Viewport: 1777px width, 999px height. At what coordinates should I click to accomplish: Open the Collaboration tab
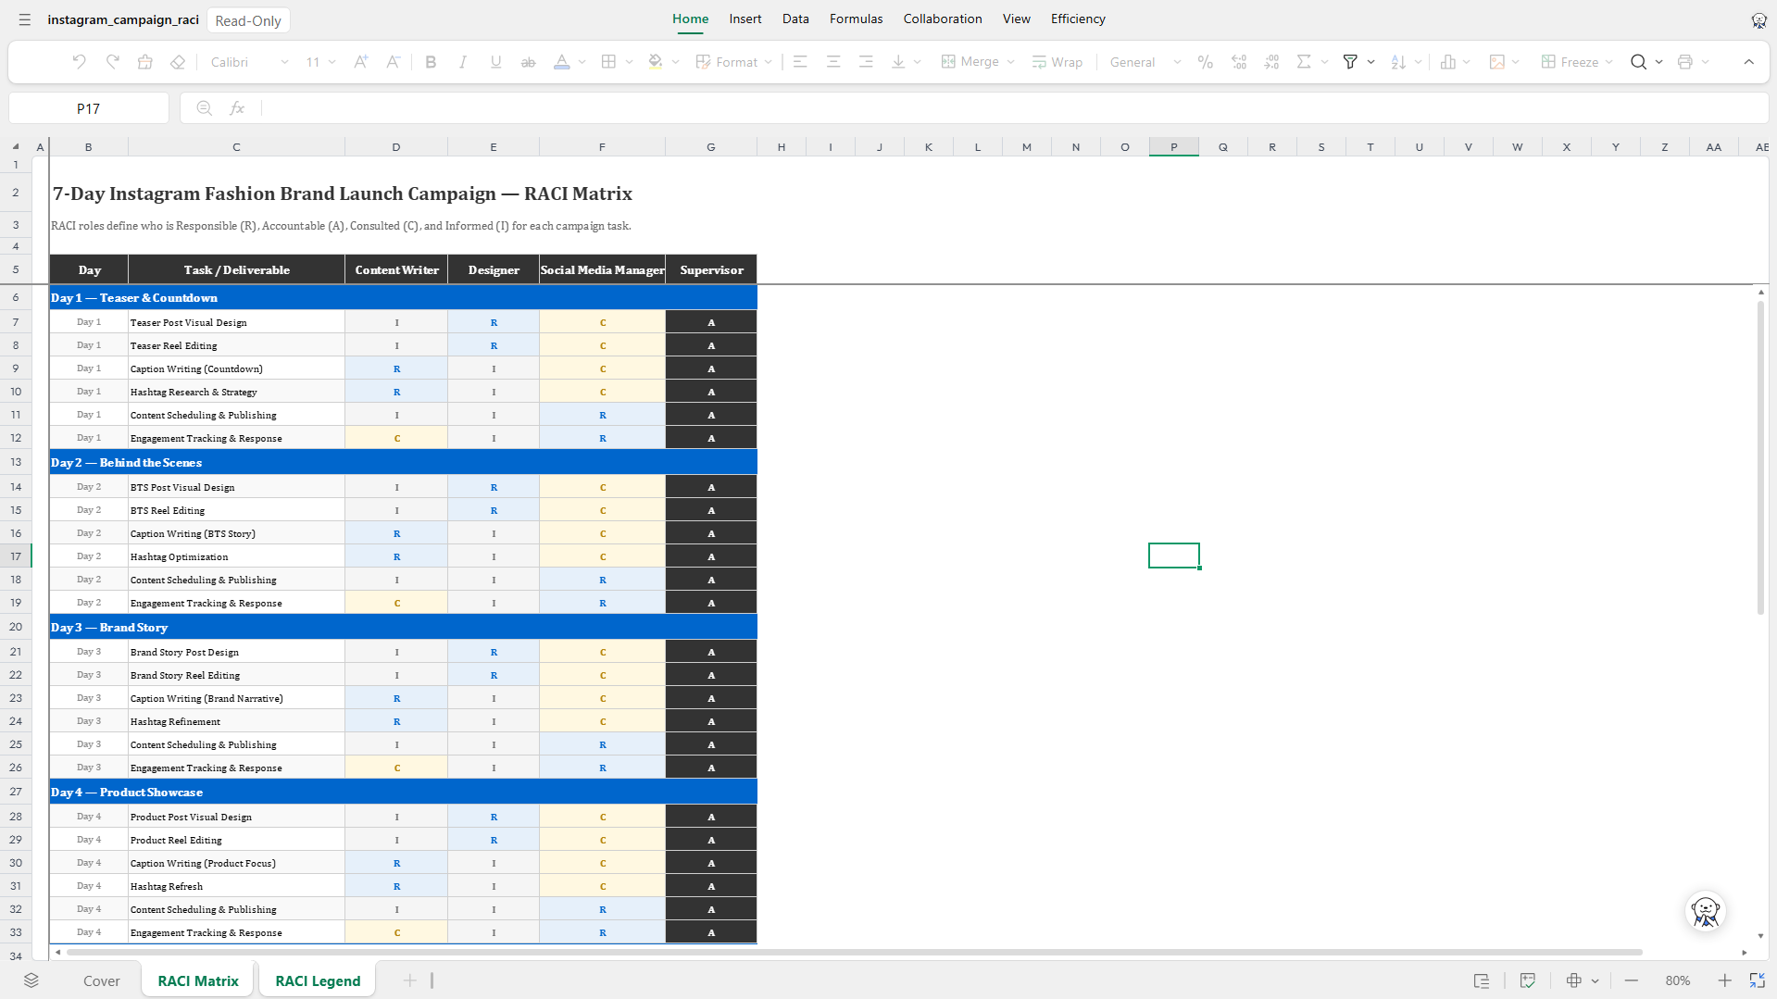(943, 19)
